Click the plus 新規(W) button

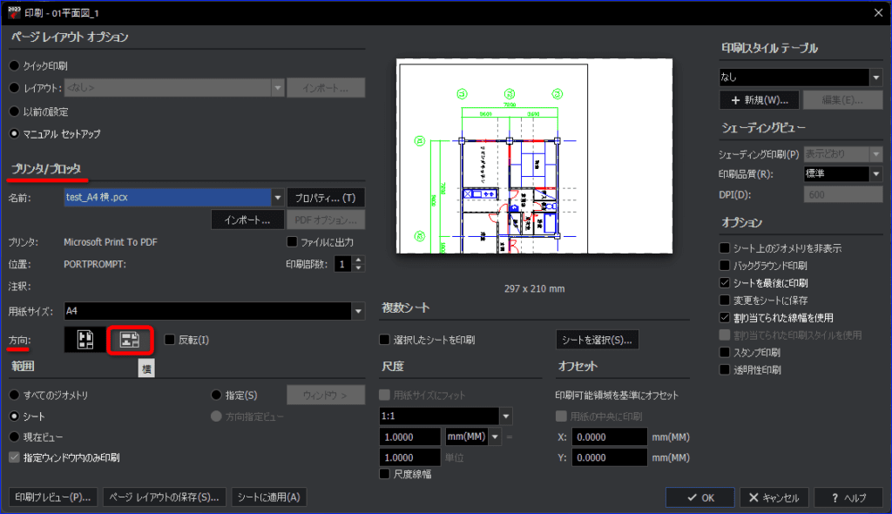coord(760,100)
